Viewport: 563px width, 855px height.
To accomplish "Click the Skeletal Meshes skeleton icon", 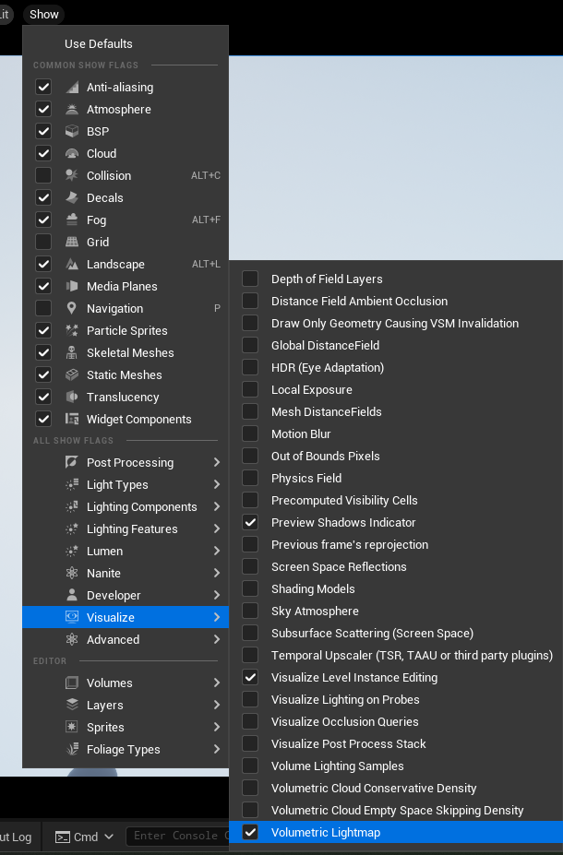I will pyautogui.click(x=72, y=353).
